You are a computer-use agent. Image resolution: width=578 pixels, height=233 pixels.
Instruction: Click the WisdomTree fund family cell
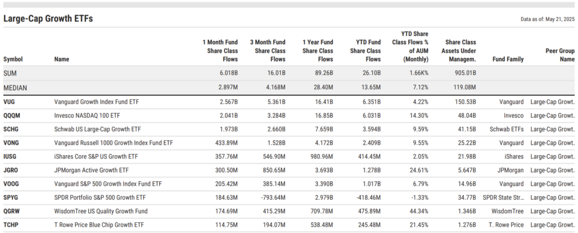pos(507,211)
